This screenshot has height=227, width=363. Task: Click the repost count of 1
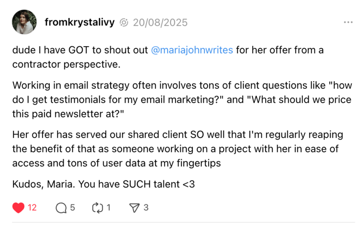click(108, 208)
